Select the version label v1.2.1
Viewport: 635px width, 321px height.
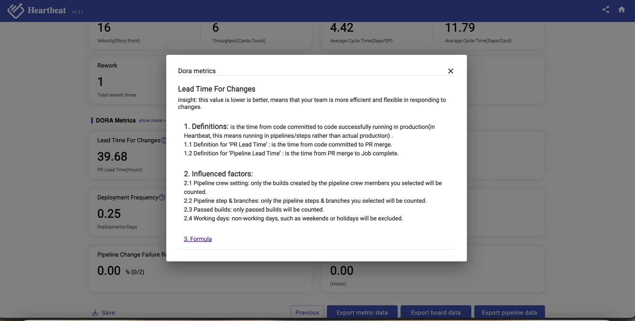(78, 12)
